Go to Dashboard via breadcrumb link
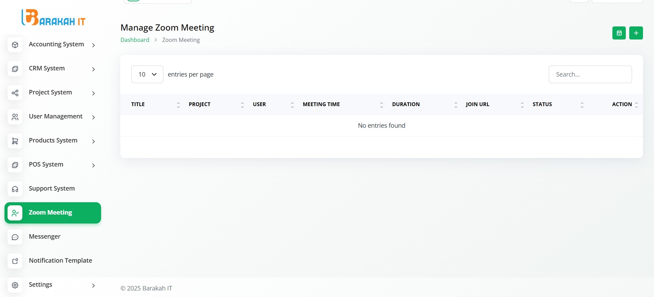The image size is (654, 297). pos(135,40)
